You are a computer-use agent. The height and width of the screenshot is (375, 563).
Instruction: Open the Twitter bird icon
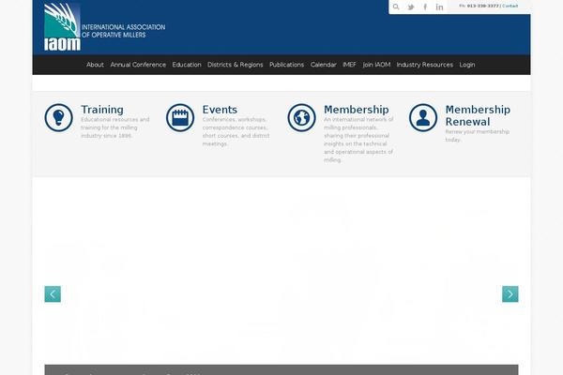[411, 7]
